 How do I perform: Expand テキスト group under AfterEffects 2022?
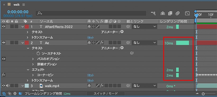click(x=28, y=32)
